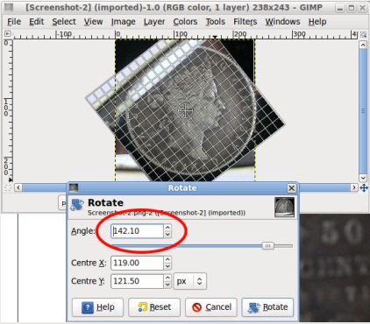Viewport: 370px width, 324px height.
Task: Open the Tools menu
Action: pos(215,22)
